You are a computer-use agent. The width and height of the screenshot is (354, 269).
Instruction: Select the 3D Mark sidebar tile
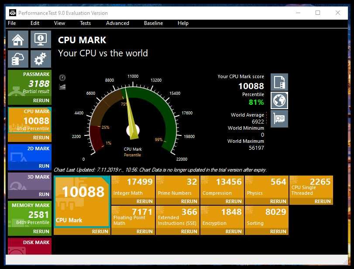coord(30,182)
